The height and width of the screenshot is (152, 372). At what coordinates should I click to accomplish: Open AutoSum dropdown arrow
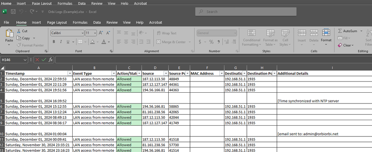(x=361, y=31)
